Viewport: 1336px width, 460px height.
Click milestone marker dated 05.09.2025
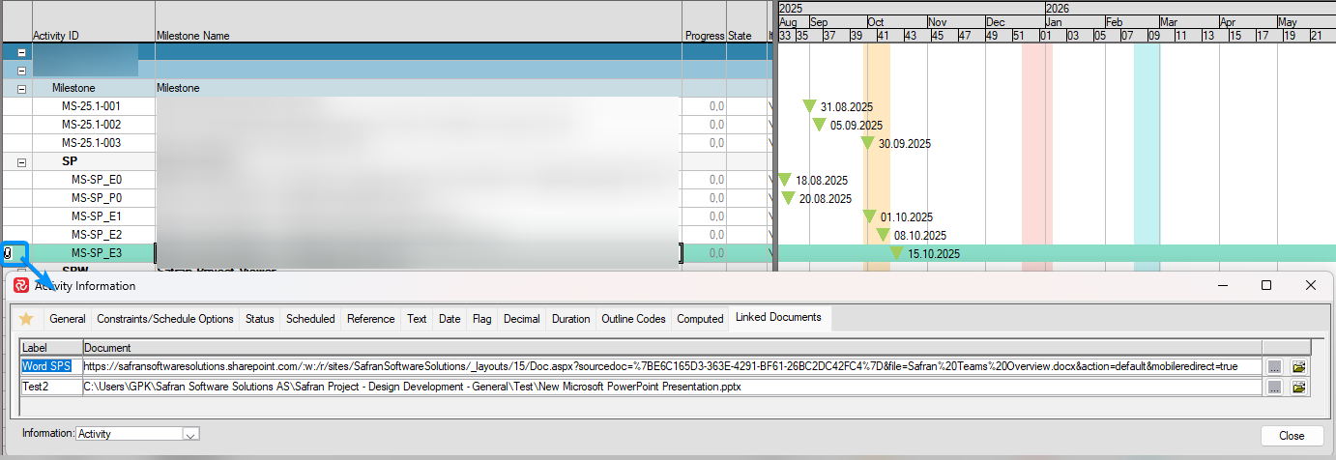(x=820, y=125)
